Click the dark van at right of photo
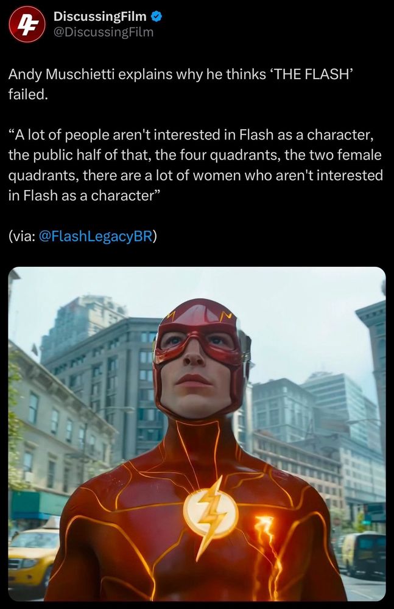The height and width of the screenshot is (609, 394). (x=363, y=554)
